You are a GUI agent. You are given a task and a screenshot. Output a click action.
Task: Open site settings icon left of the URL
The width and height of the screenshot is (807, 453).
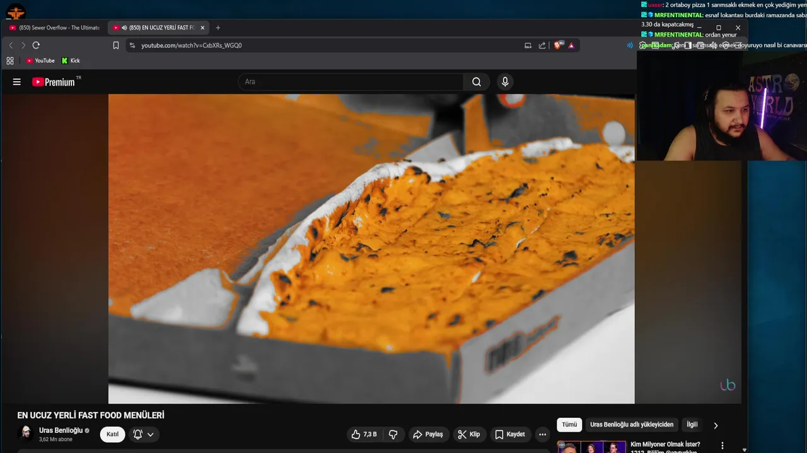[x=132, y=45]
